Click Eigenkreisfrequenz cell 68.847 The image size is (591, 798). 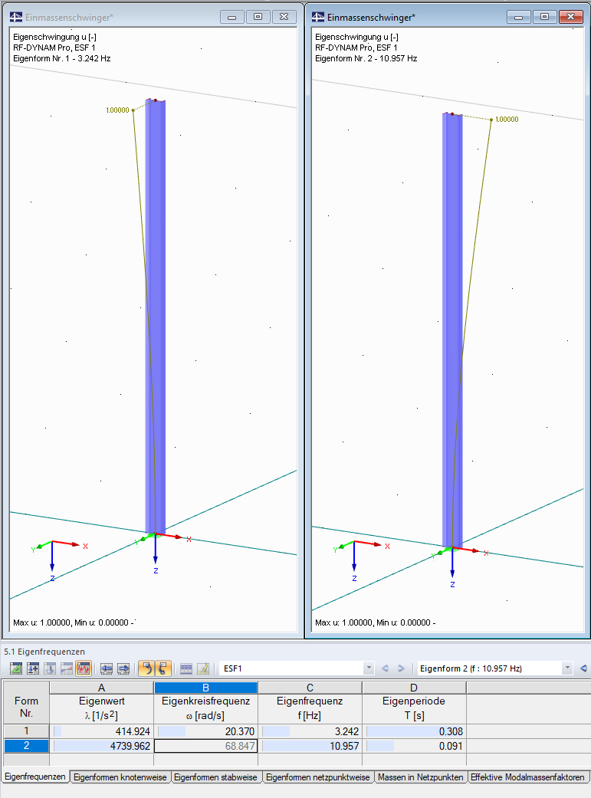205,746
